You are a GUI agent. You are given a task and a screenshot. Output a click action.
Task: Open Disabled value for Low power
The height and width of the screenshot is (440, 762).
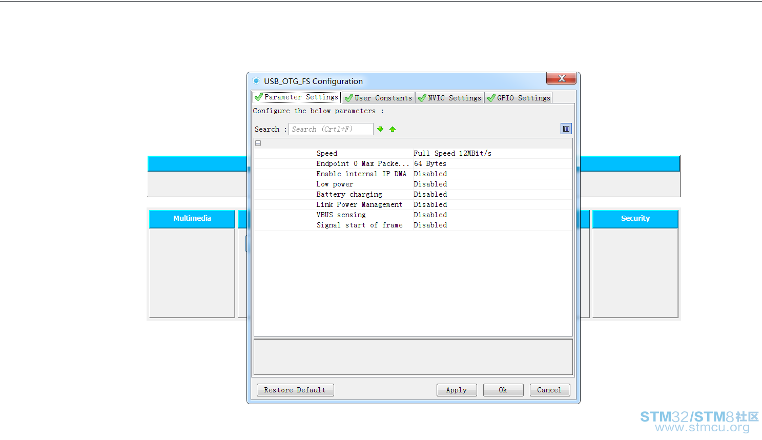[430, 184]
